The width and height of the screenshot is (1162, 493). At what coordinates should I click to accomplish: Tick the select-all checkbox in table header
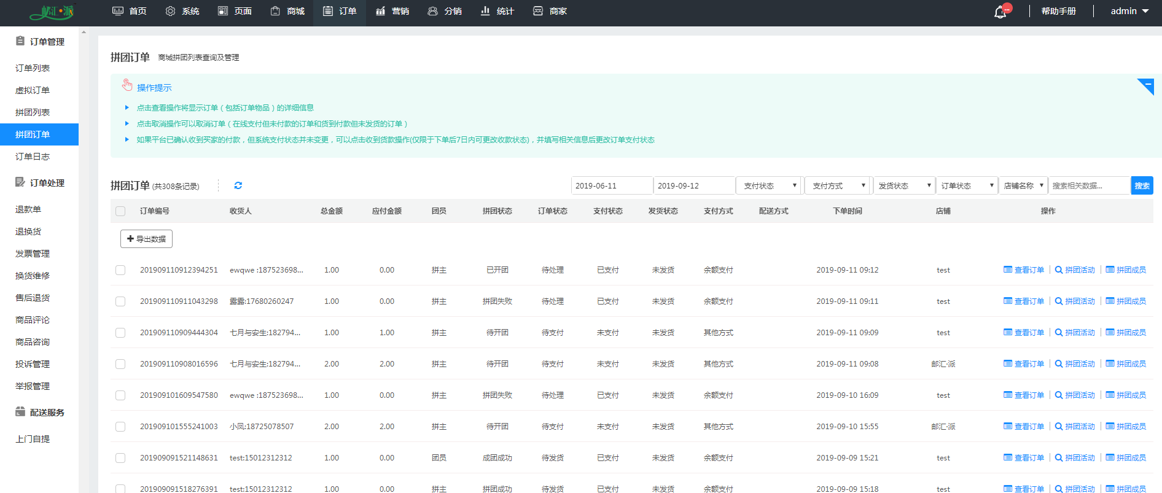coord(120,211)
